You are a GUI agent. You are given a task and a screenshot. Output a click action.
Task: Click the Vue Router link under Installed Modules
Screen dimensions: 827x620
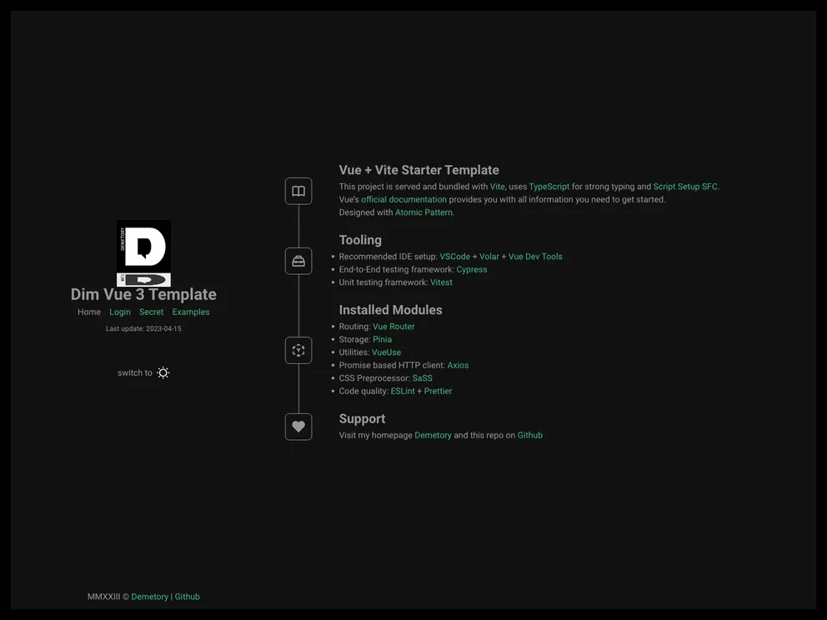pos(393,327)
